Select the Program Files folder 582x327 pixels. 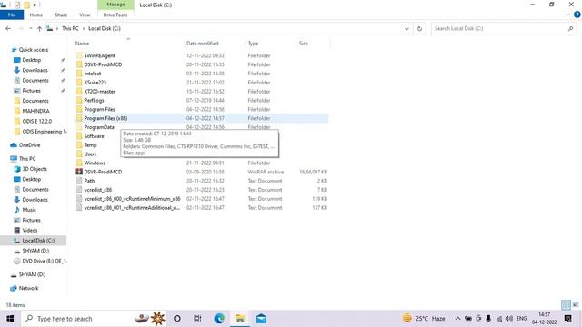(99, 109)
